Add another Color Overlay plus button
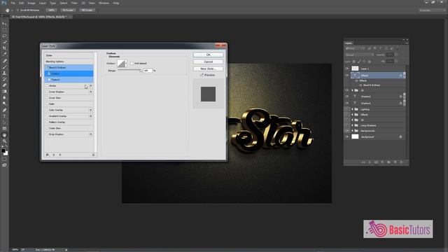 point(90,110)
